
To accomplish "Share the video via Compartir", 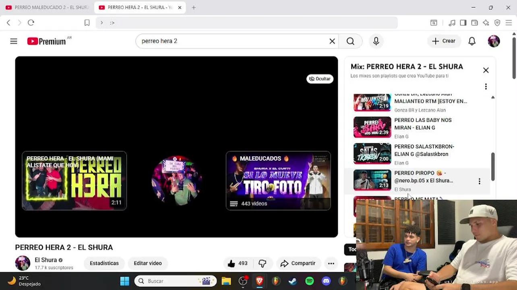I will [x=298, y=263].
